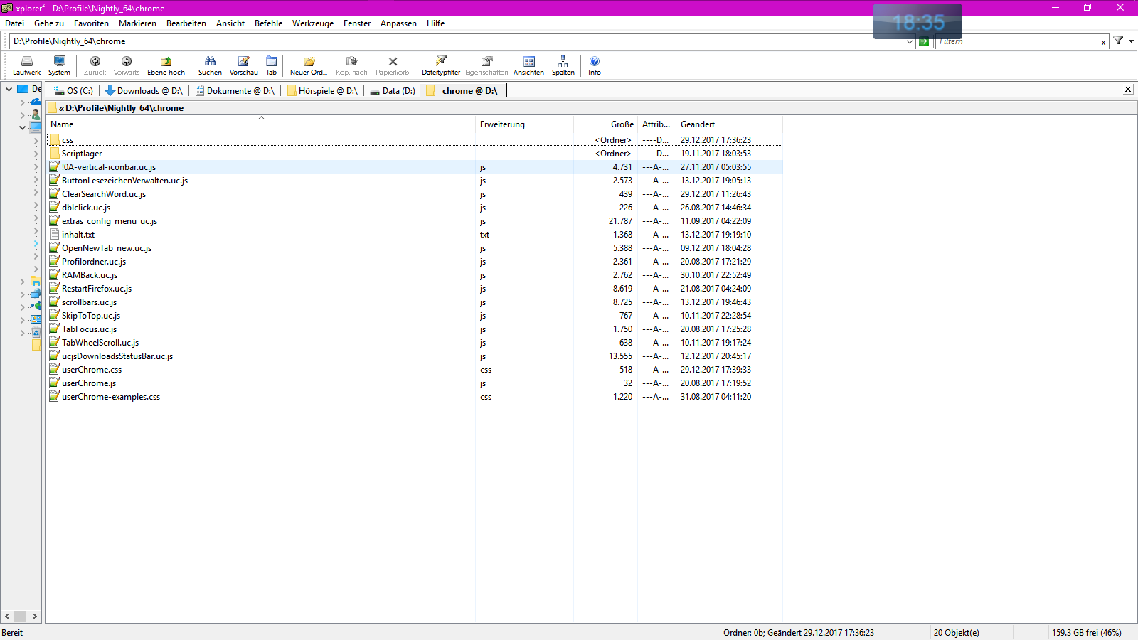Open Suchen search binoculars icon
Viewport: 1138px width, 640px height.
210,65
